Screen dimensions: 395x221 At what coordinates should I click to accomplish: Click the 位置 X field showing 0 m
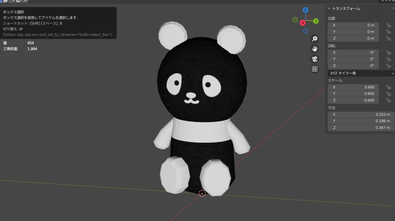click(353, 25)
